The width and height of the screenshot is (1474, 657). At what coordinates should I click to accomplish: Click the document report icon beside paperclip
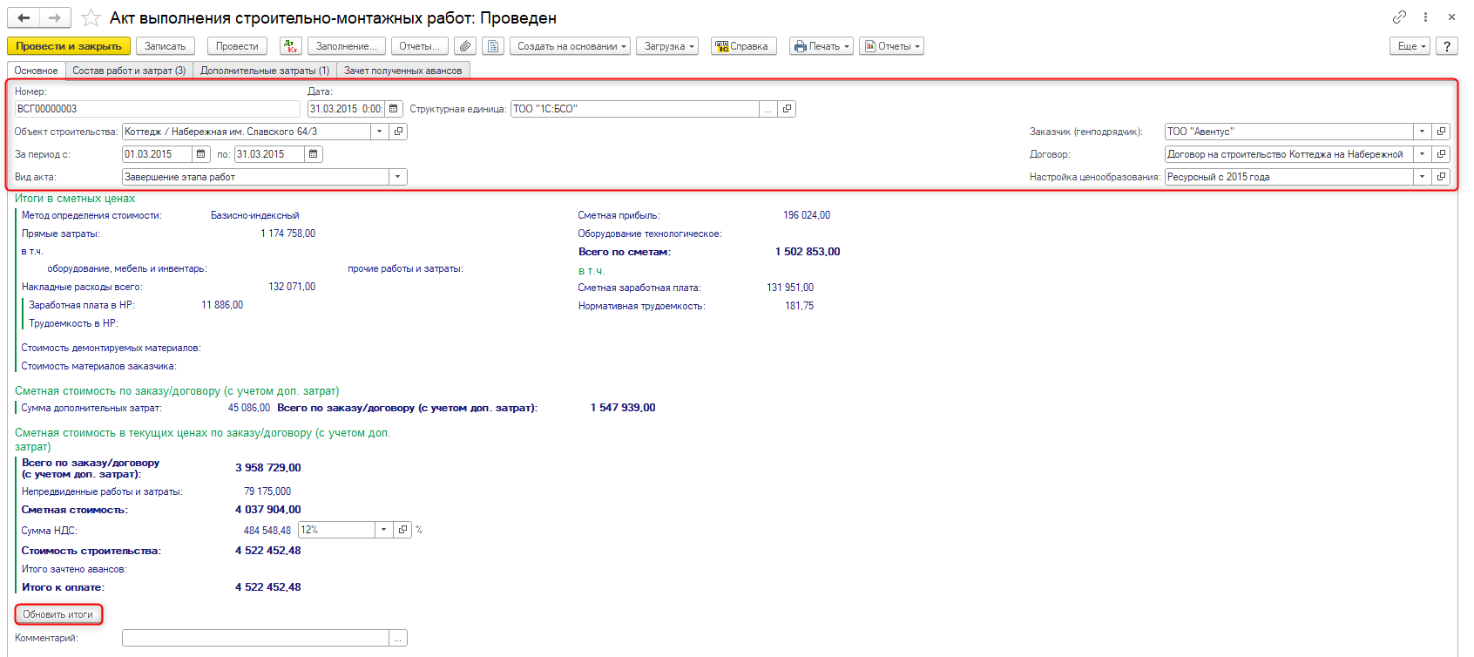click(x=494, y=46)
